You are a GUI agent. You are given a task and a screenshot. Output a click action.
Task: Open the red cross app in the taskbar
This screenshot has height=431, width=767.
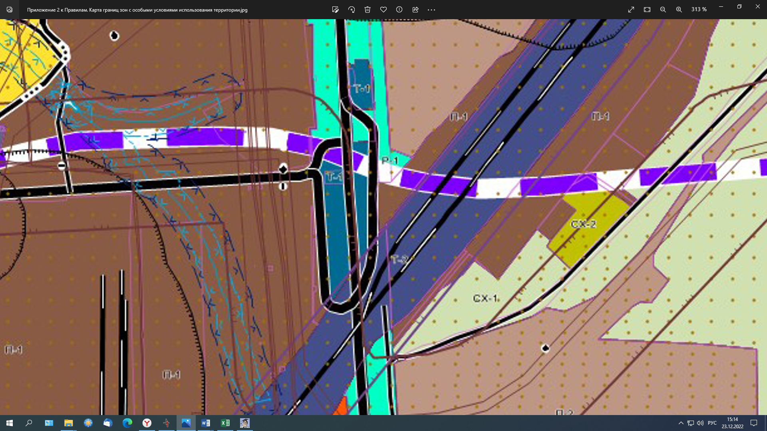pyautogui.click(x=167, y=423)
